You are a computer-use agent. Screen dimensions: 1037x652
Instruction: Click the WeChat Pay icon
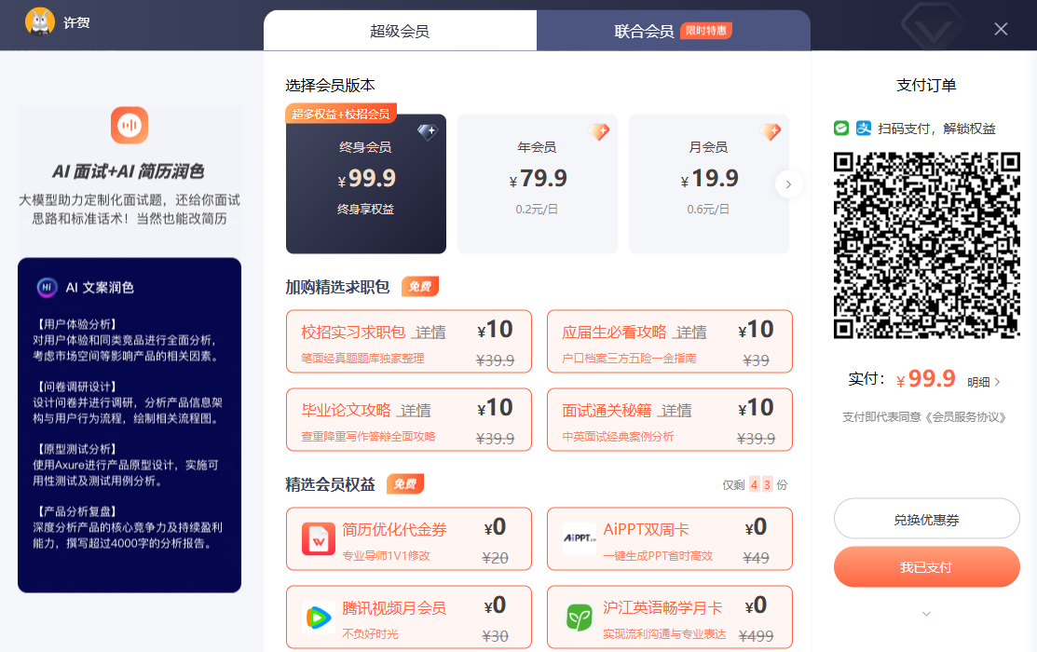[x=841, y=129]
